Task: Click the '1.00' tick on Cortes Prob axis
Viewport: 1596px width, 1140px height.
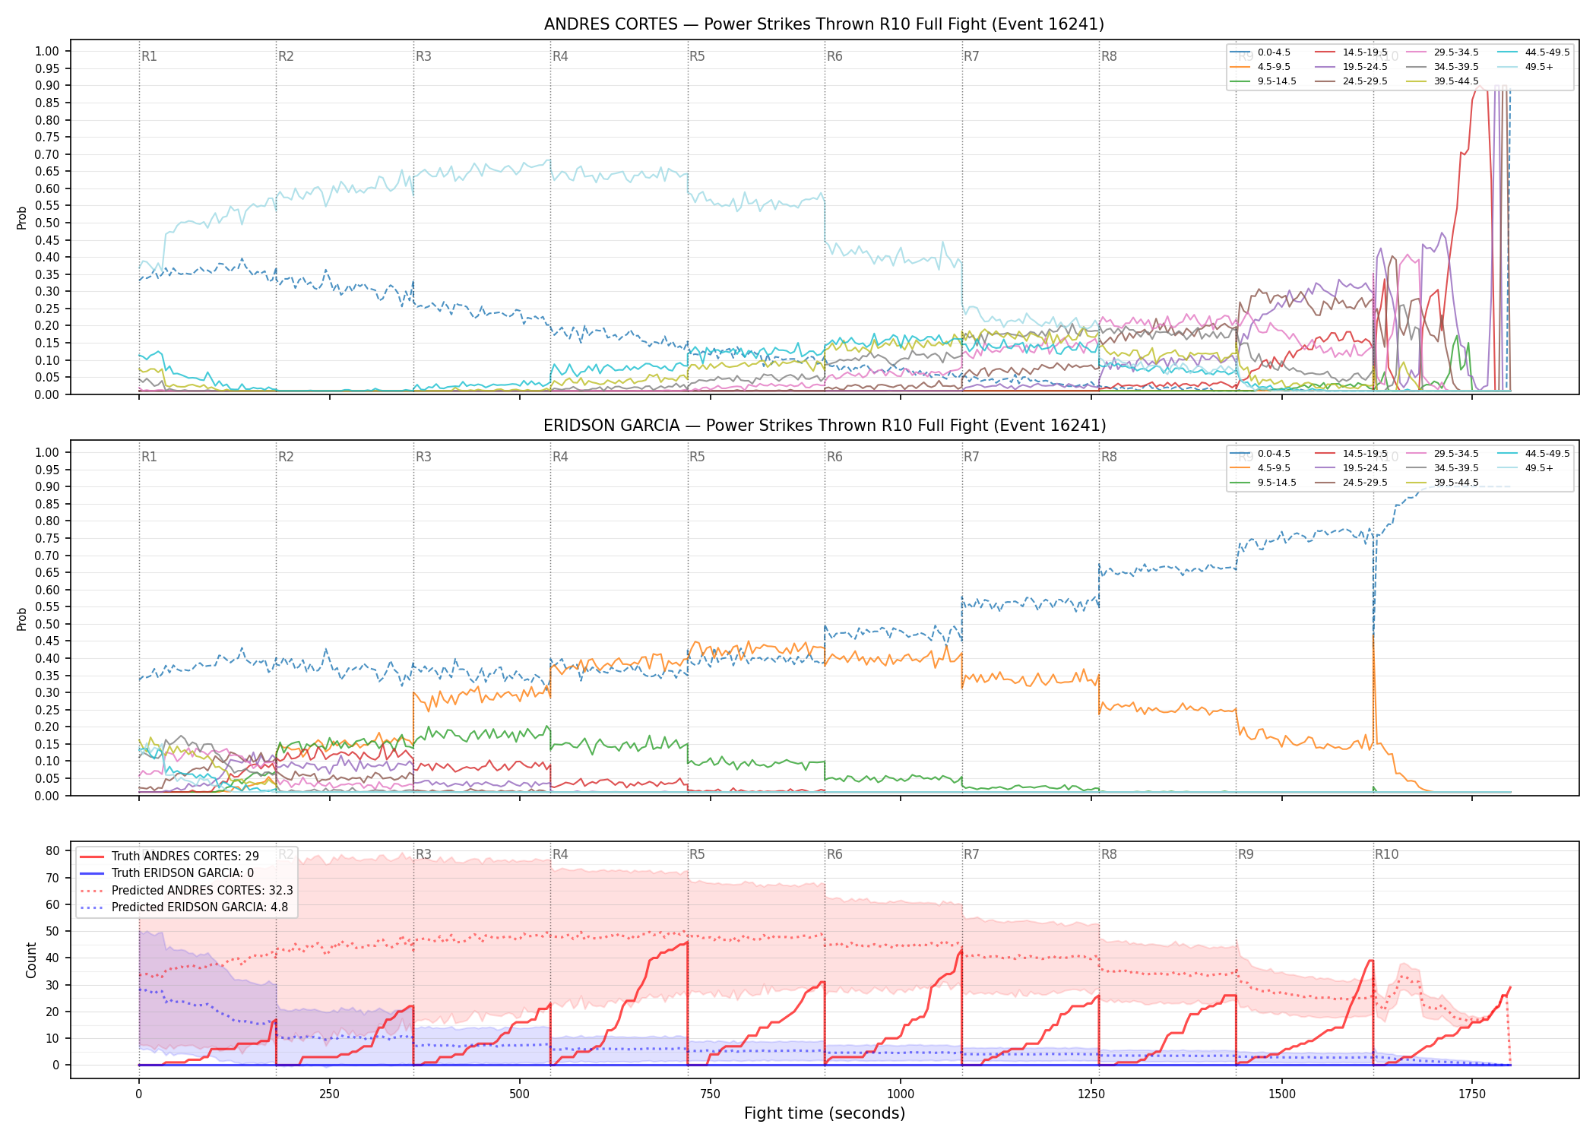Action: [47, 52]
